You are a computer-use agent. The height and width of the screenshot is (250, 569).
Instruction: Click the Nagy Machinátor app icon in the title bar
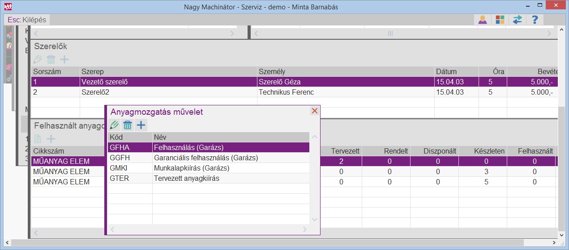[8, 7]
